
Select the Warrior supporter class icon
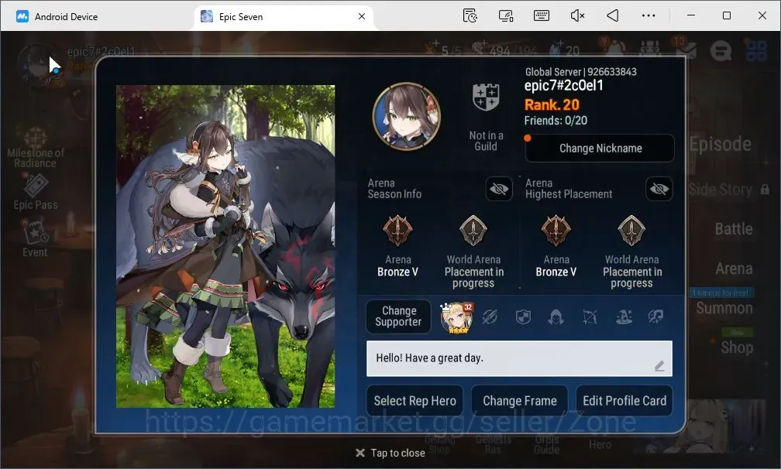[490, 317]
